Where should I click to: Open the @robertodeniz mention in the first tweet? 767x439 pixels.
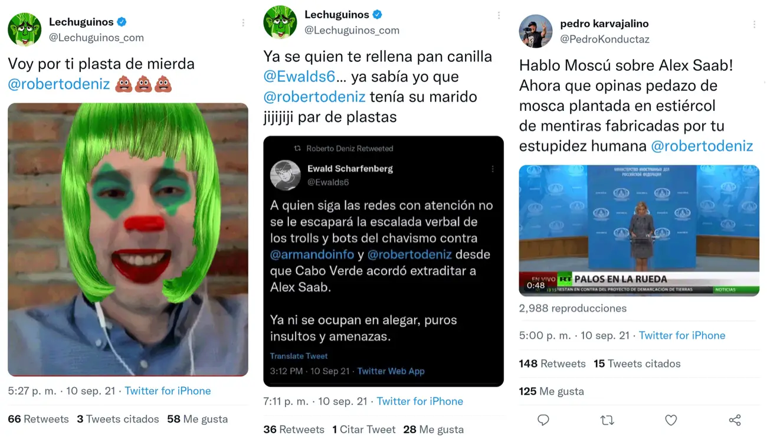[59, 84]
